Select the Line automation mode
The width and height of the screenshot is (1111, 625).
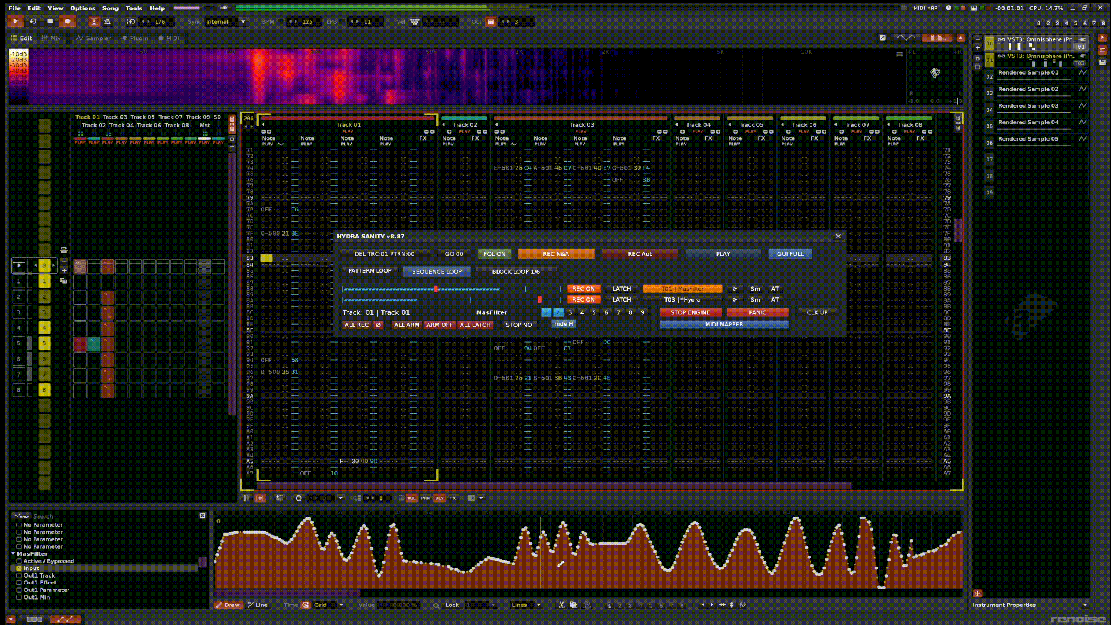pyautogui.click(x=257, y=605)
